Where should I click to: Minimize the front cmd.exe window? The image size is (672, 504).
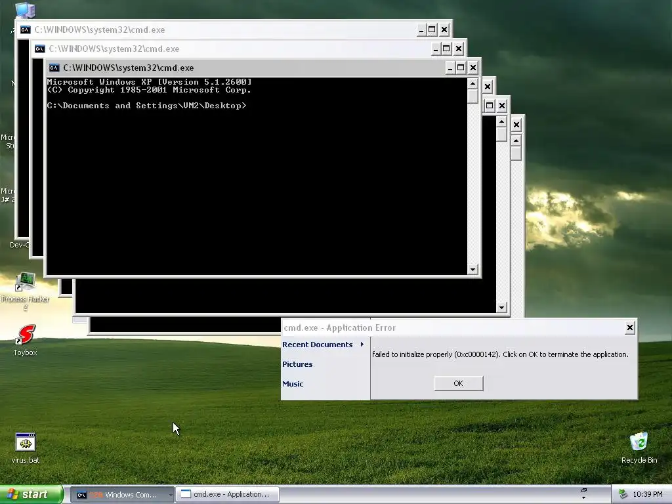click(450, 68)
